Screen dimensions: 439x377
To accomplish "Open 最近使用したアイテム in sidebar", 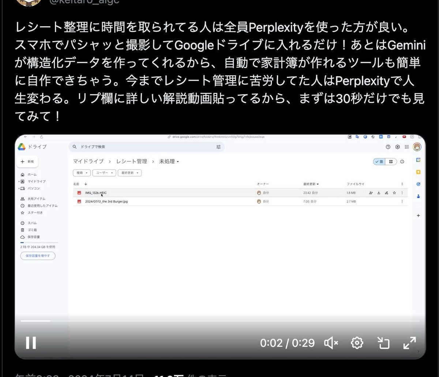I will [x=40, y=206].
